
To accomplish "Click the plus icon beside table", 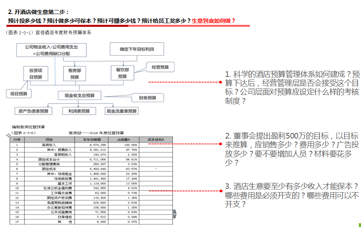I will pos(174,214).
